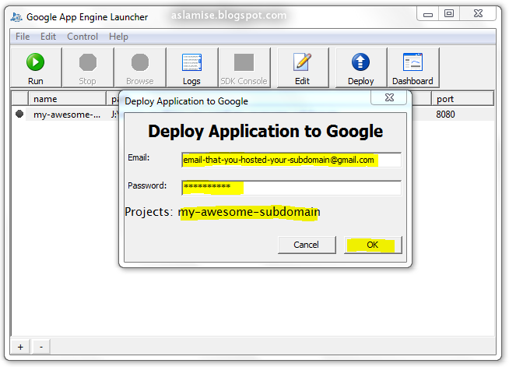Screen dimensions: 509x367
Task: Open the Help menu
Action: click(x=118, y=37)
